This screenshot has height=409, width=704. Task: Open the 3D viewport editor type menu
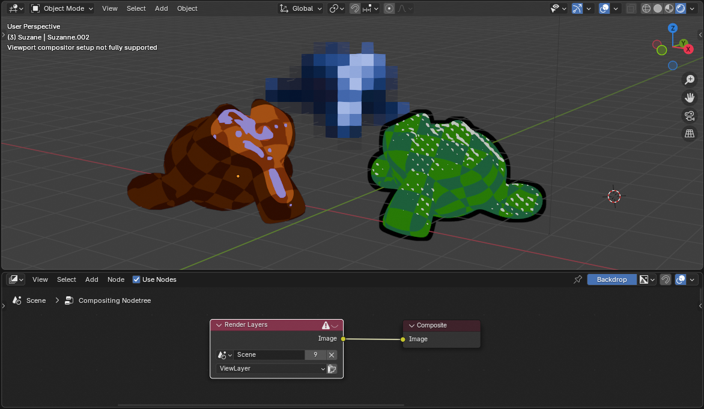coord(16,8)
